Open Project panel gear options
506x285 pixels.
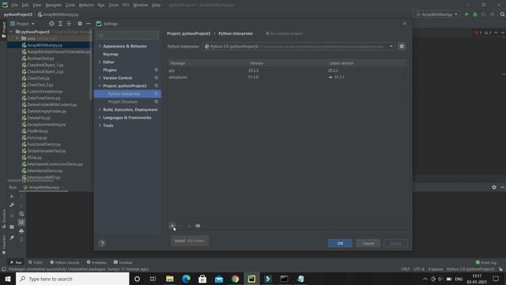point(80,24)
